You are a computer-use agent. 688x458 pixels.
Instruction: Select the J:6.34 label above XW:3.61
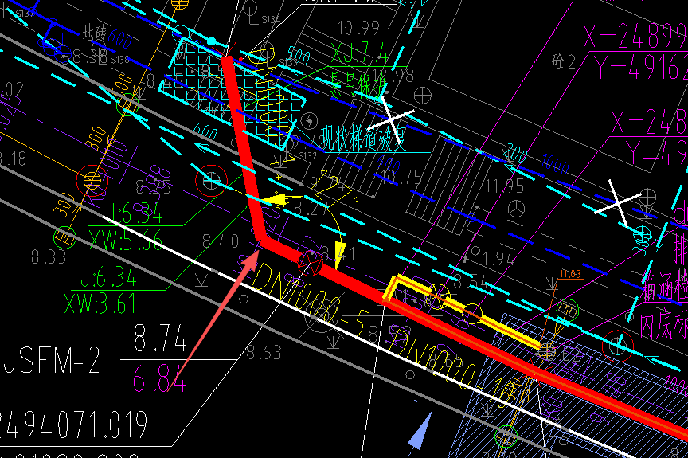108,277
